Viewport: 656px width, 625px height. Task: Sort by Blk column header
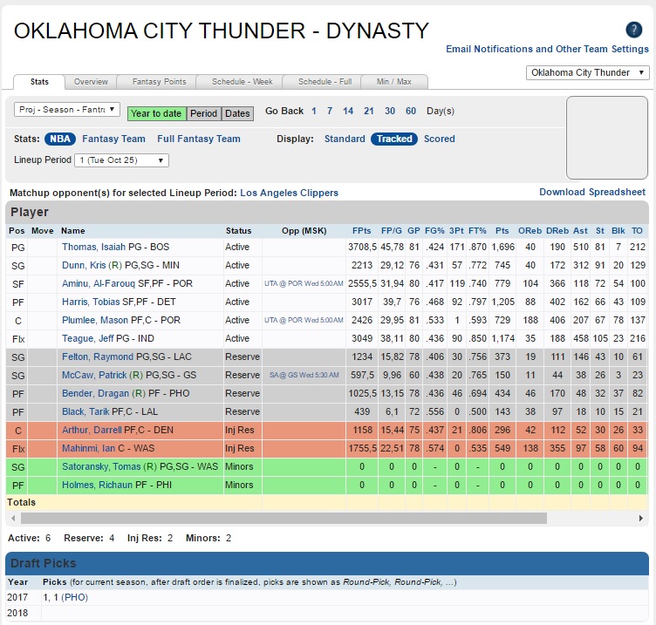tap(618, 231)
